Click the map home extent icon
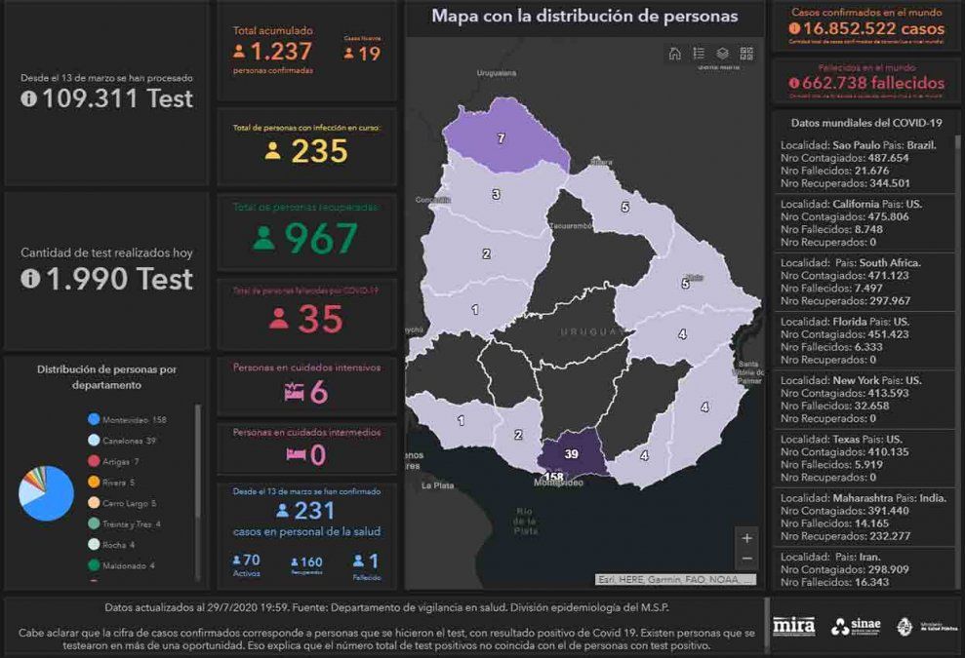Image resolution: width=965 pixels, height=658 pixels. [674, 54]
